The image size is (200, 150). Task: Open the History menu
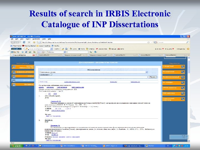[x=28, y=39]
